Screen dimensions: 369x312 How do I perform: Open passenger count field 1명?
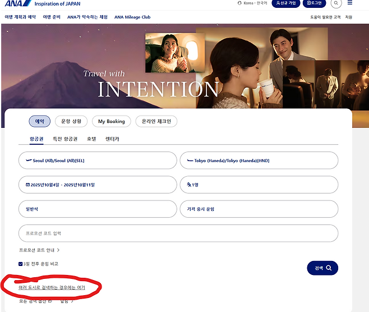(x=259, y=185)
